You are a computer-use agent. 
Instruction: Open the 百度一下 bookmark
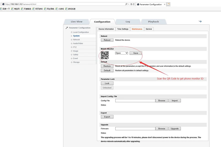[5, 9]
